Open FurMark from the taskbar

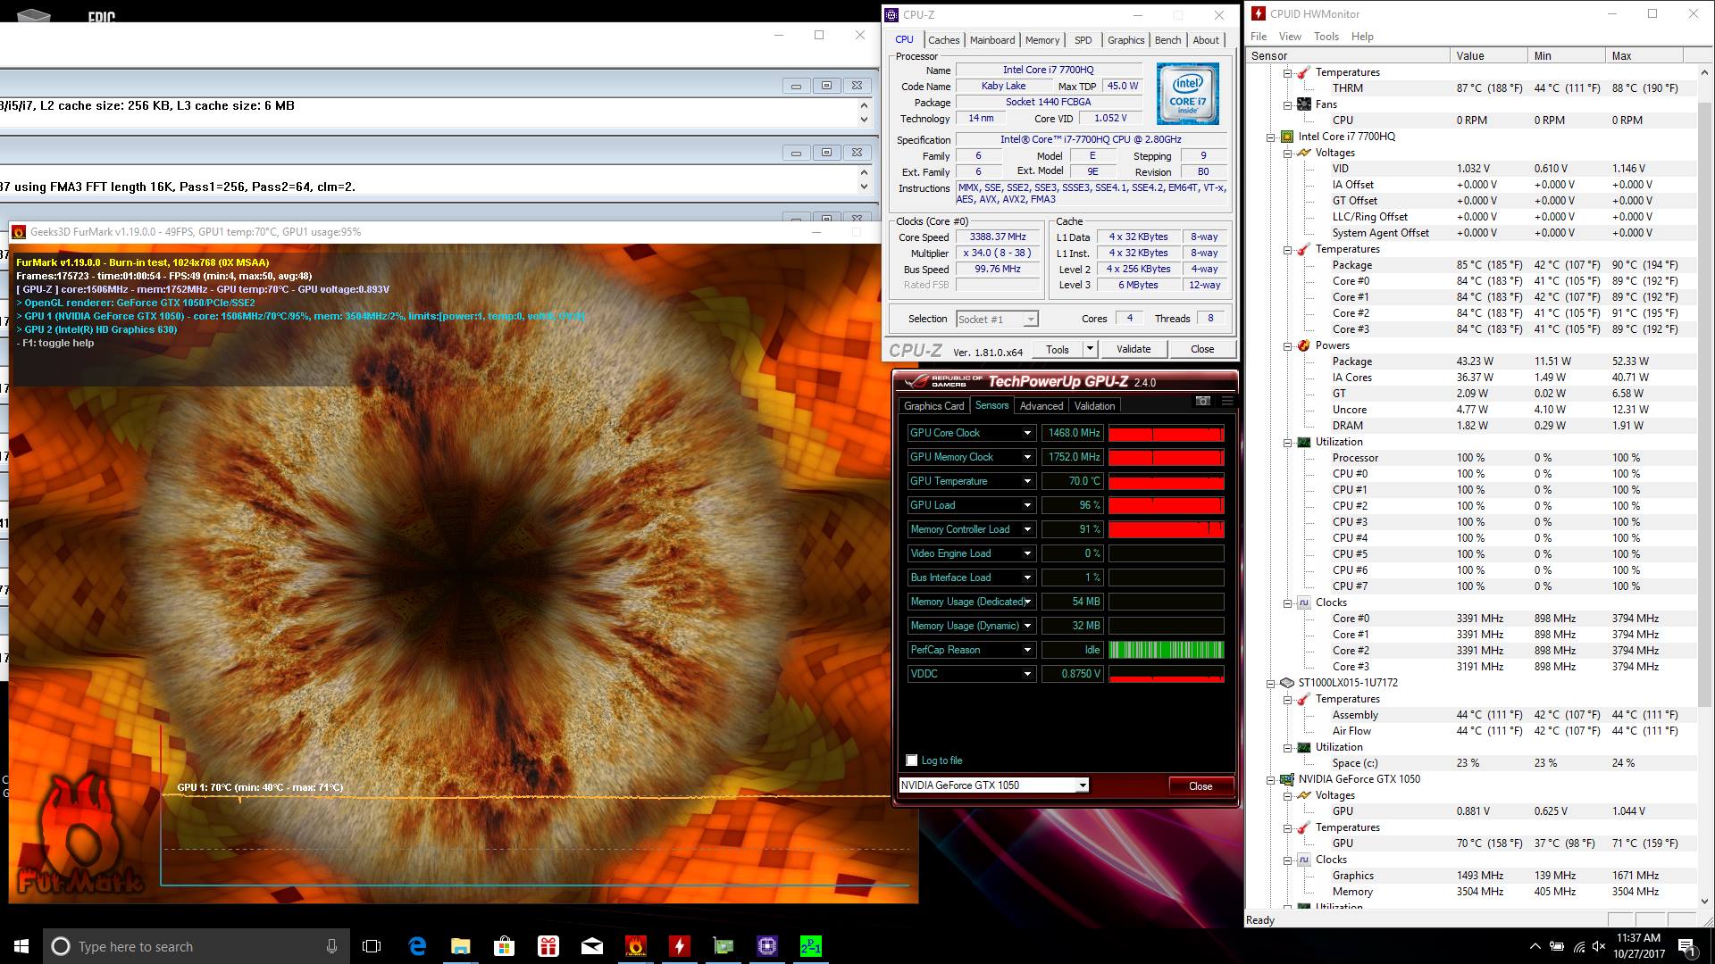[x=636, y=946]
